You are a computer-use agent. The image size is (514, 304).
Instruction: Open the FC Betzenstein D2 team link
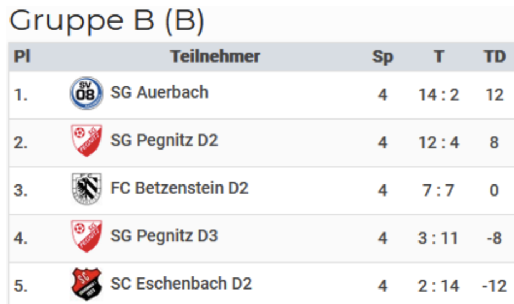pyautogui.click(x=179, y=188)
